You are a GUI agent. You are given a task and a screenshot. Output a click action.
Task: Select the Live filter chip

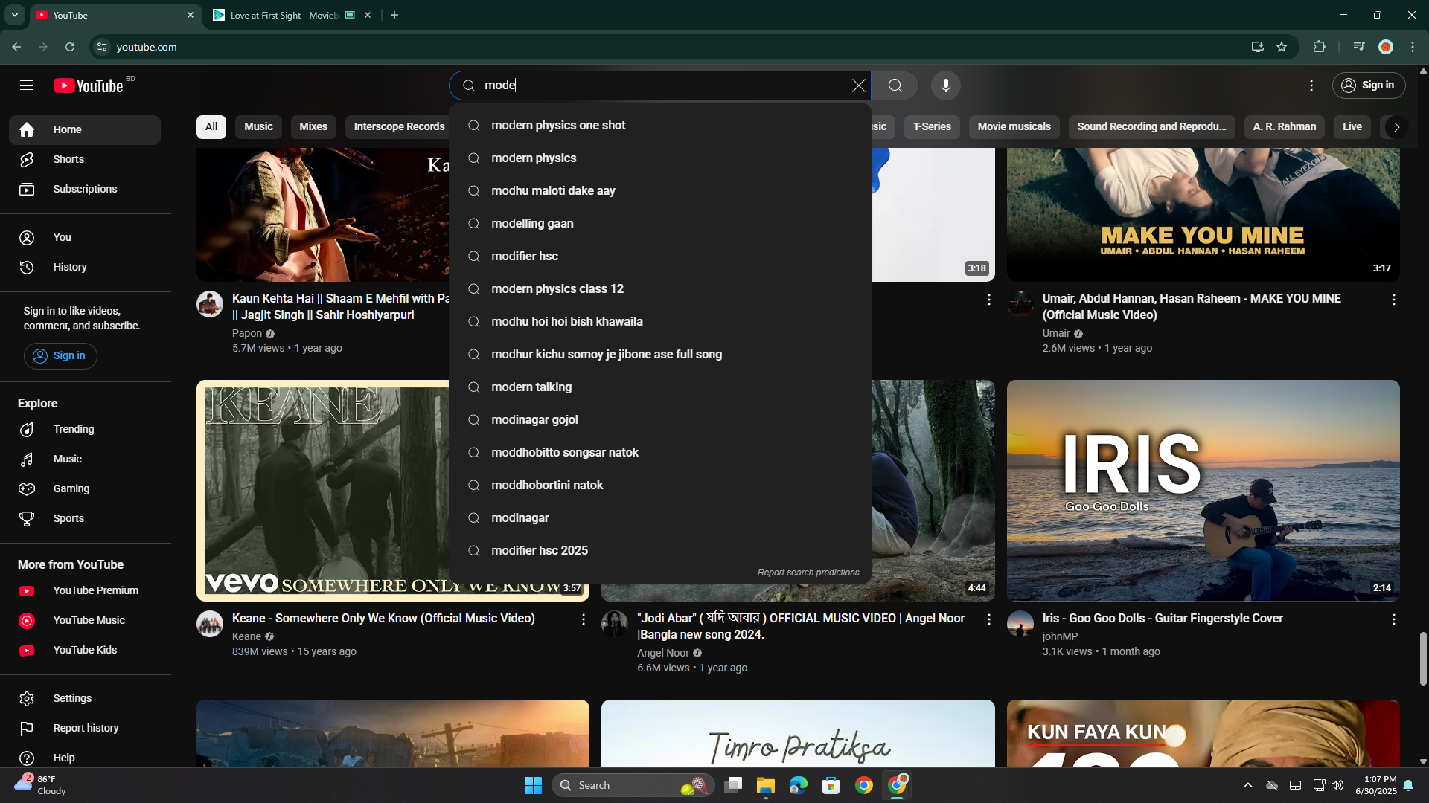coord(1352,126)
